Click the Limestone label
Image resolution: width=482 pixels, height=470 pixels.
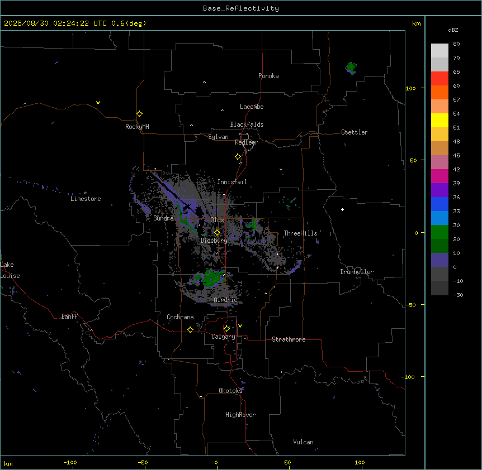tap(86, 199)
